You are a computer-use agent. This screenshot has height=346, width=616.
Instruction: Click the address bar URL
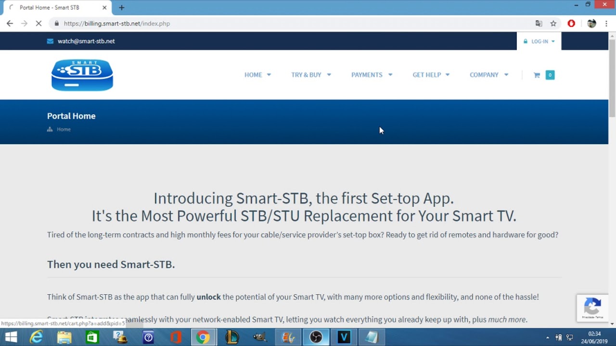coord(117,23)
